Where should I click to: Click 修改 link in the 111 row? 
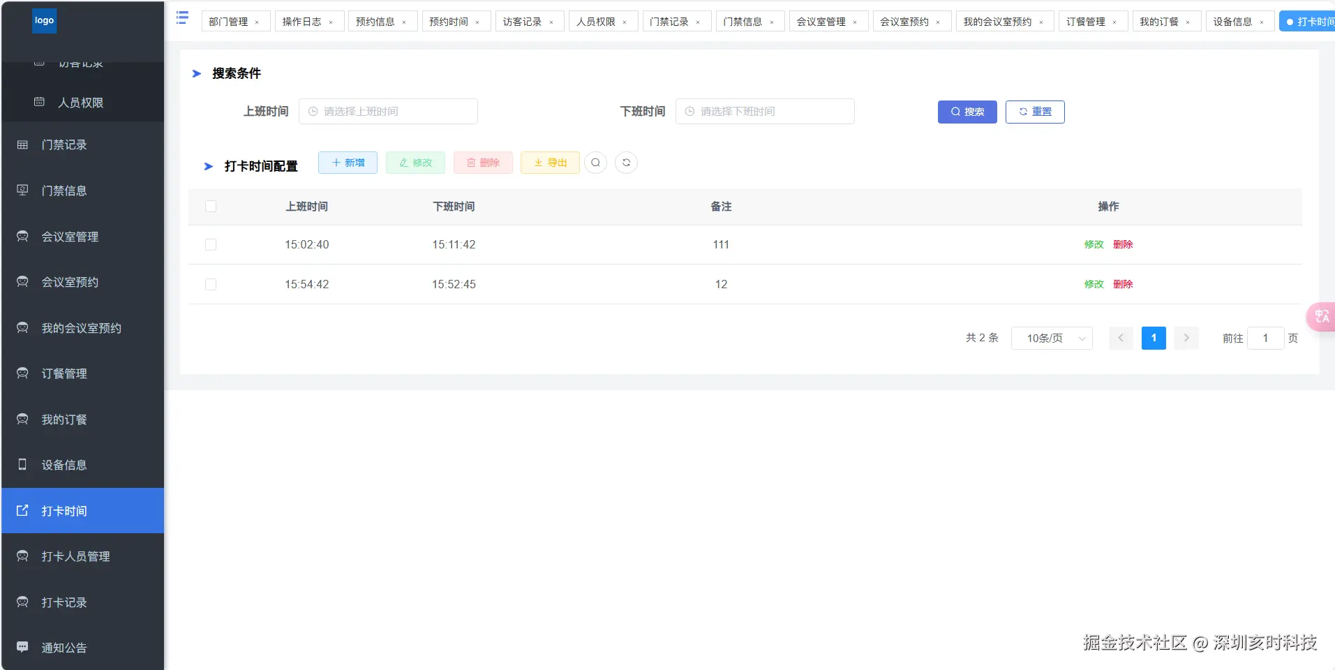pyautogui.click(x=1094, y=244)
